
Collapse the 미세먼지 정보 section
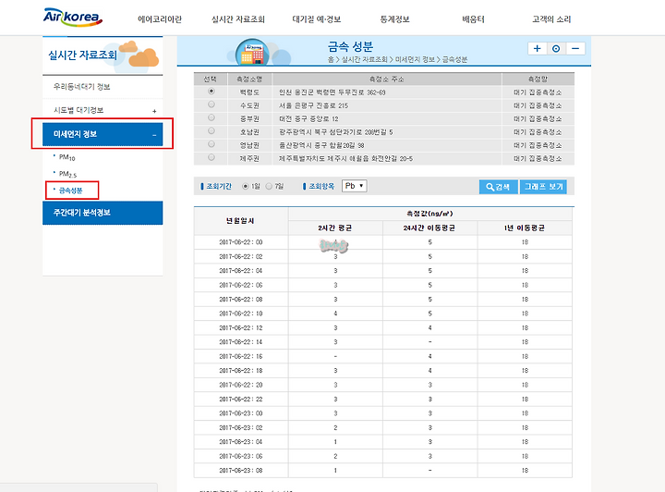pyautogui.click(x=103, y=134)
